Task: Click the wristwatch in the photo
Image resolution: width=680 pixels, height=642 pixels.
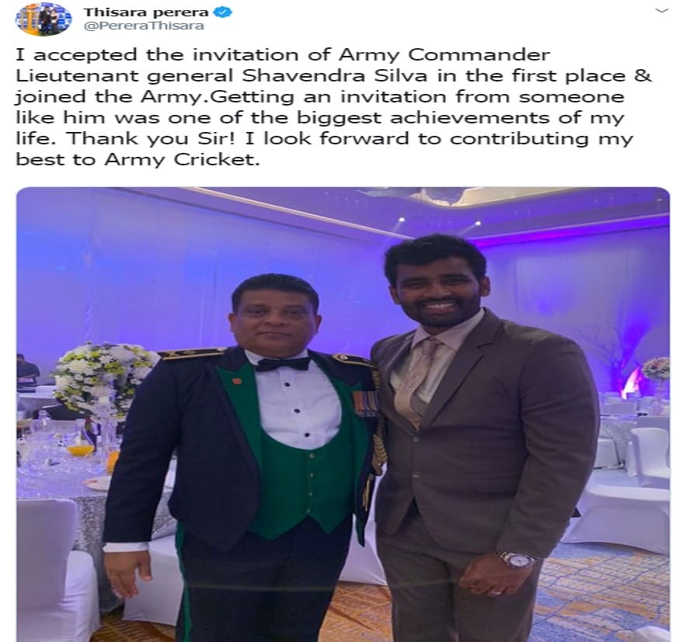Action: [x=516, y=559]
